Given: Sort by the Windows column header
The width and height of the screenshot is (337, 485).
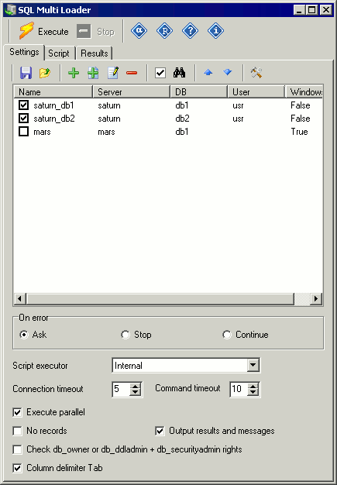Looking at the screenshot, I should (304, 92).
